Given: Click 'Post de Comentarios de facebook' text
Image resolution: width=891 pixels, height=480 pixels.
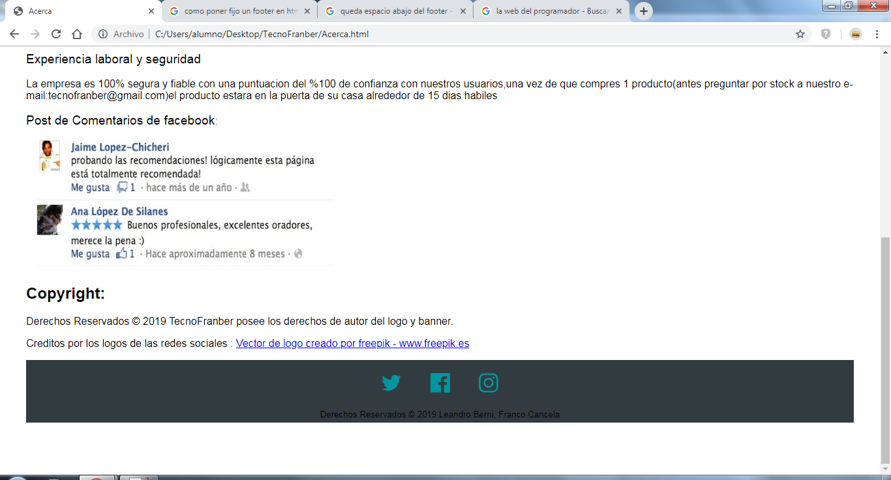Looking at the screenshot, I should point(121,120).
